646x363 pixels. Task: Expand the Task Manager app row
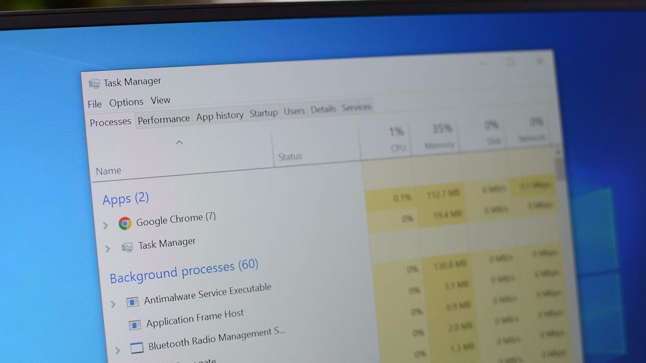click(x=108, y=249)
